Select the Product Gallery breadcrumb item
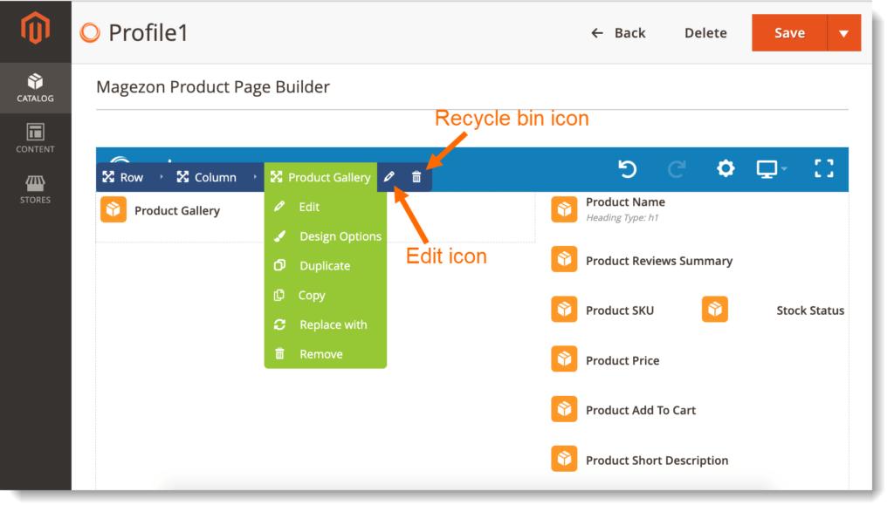Screen dimensions: 894x512 321,177
